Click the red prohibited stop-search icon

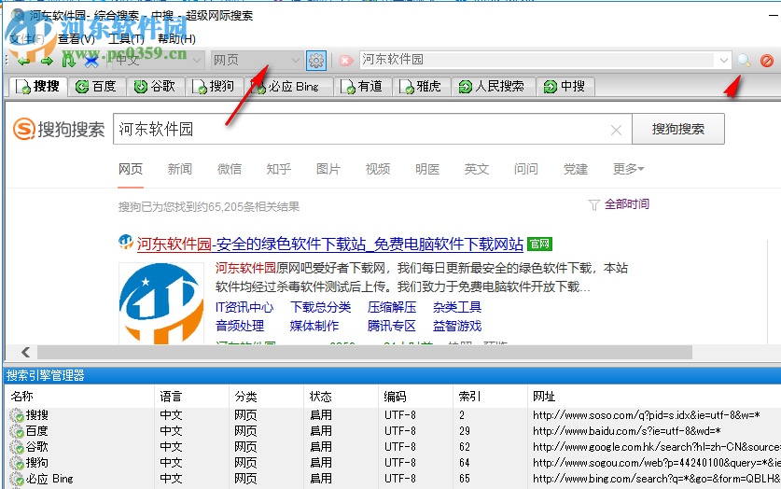(x=767, y=61)
